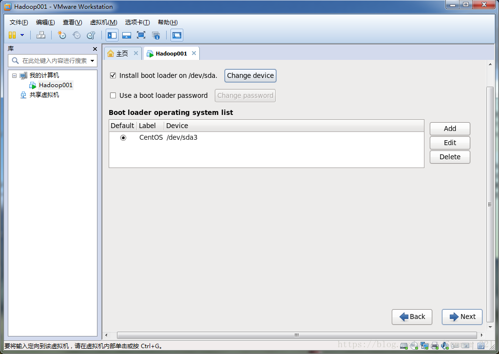Click the Next button

click(x=462, y=317)
